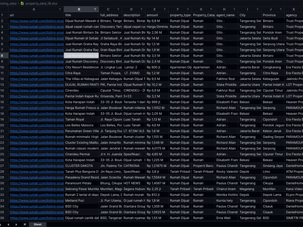
Task: Open filter icon on column C header
Action: 118,9
